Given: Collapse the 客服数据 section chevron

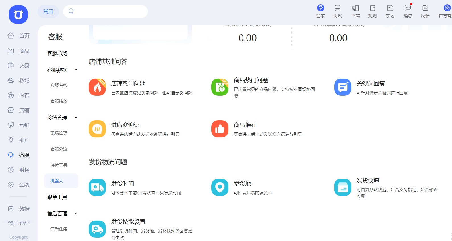Looking at the screenshot, I should 76,70.
